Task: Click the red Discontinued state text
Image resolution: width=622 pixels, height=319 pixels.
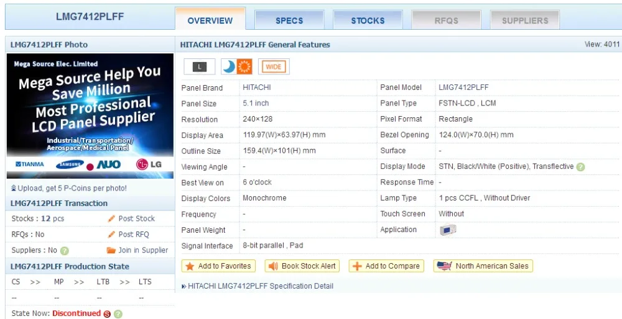Action: pos(77,313)
